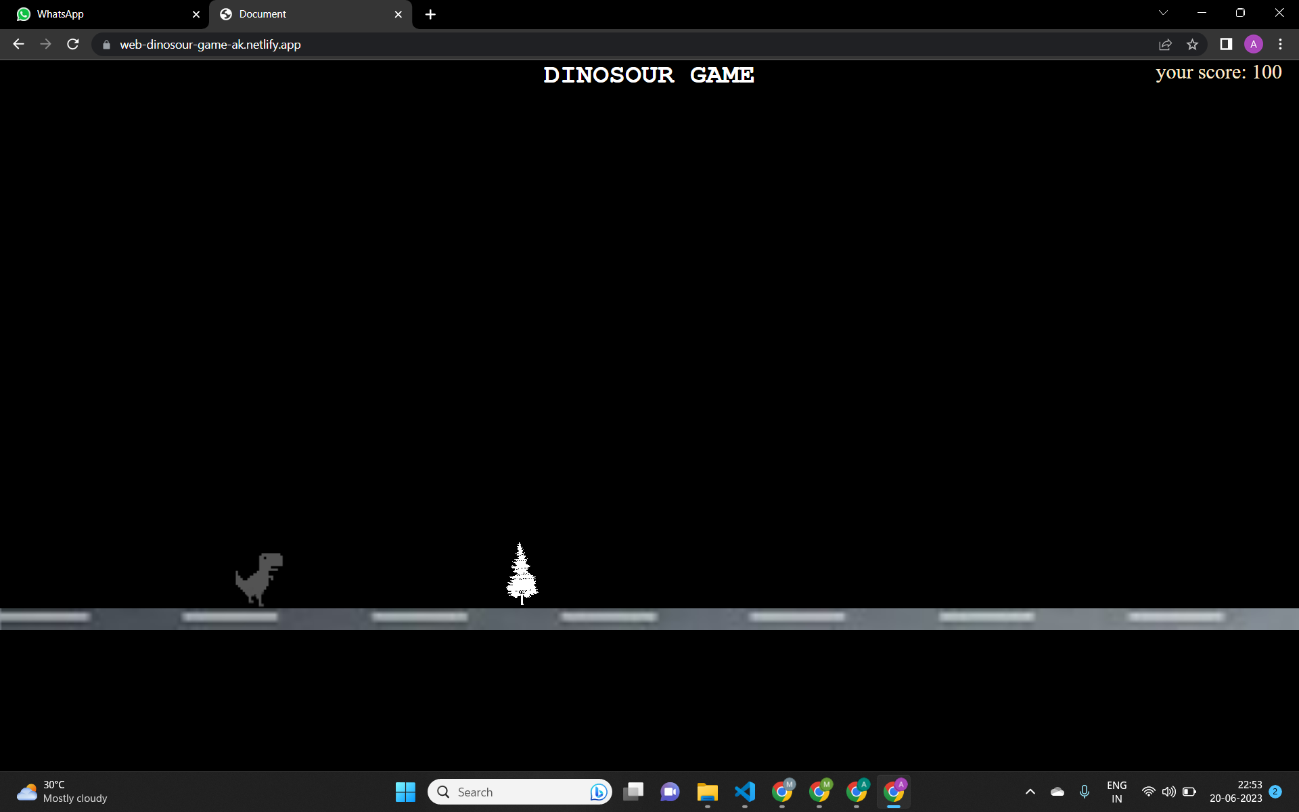This screenshot has width=1299, height=812.
Task: Open a new browser tab
Action: coord(430,14)
